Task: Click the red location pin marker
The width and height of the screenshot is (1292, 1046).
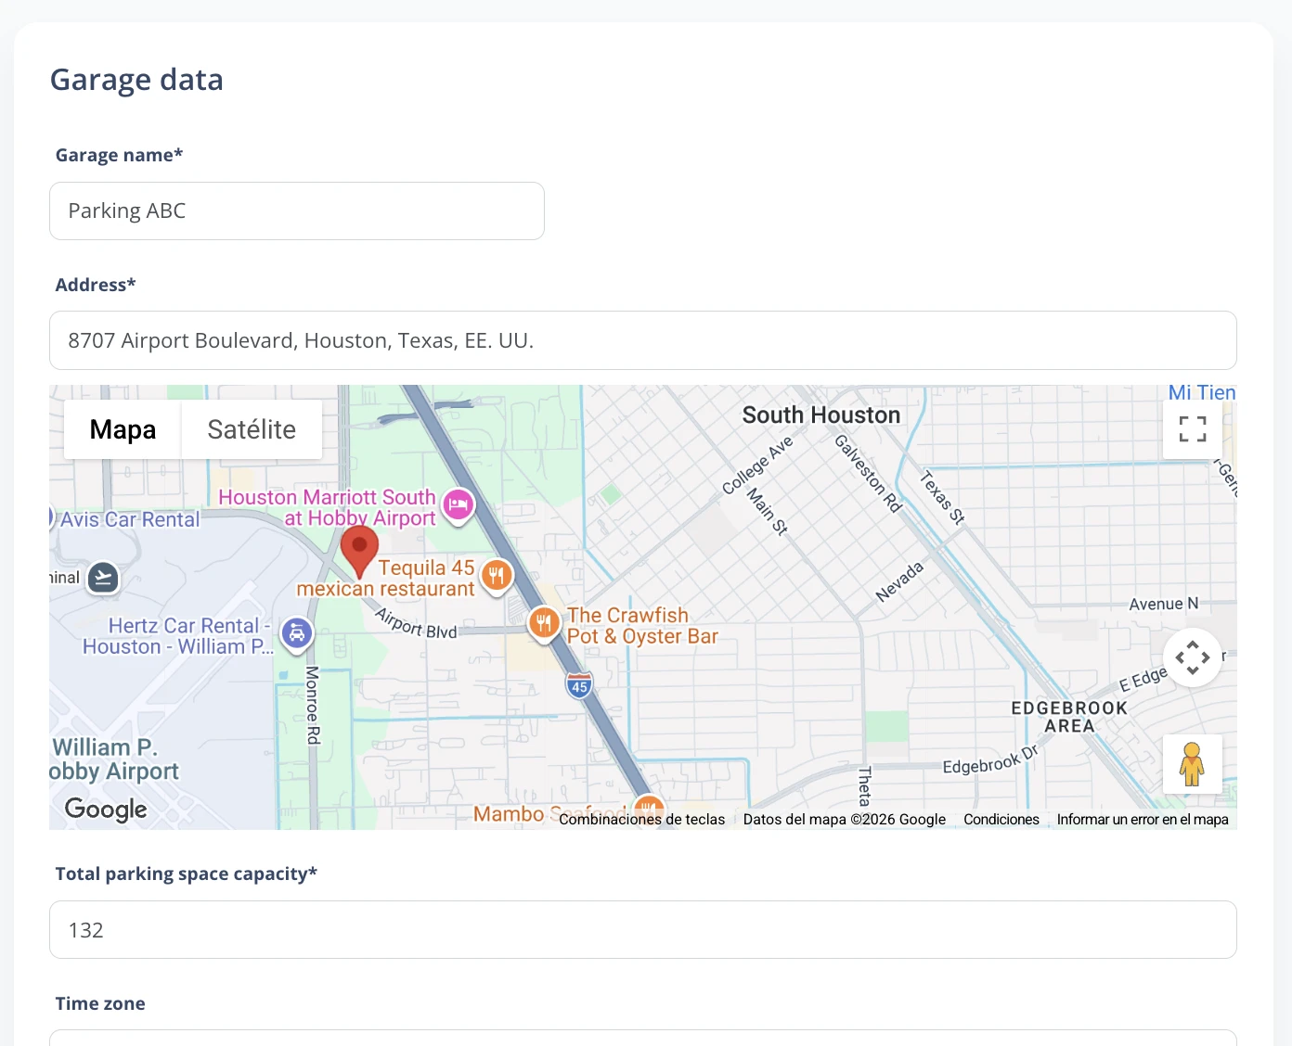Action: tap(359, 551)
